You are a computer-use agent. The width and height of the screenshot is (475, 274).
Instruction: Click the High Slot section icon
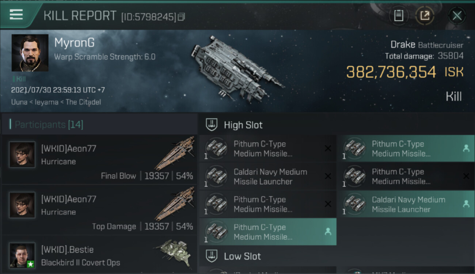(x=212, y=125)
